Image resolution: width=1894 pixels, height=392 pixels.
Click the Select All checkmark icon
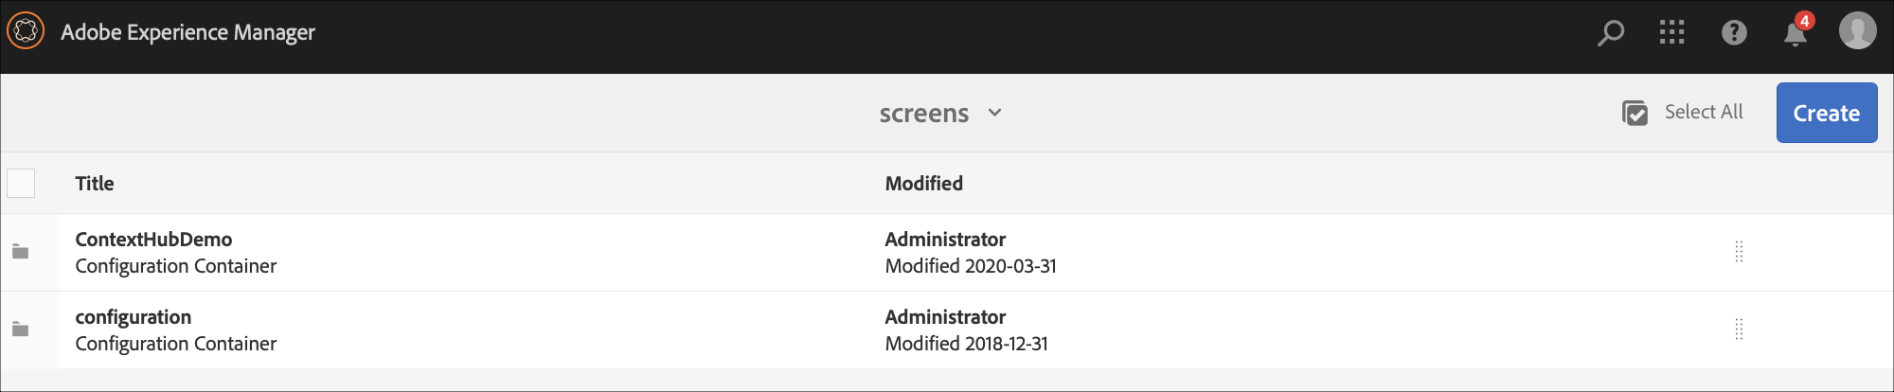coord(1635,113)
